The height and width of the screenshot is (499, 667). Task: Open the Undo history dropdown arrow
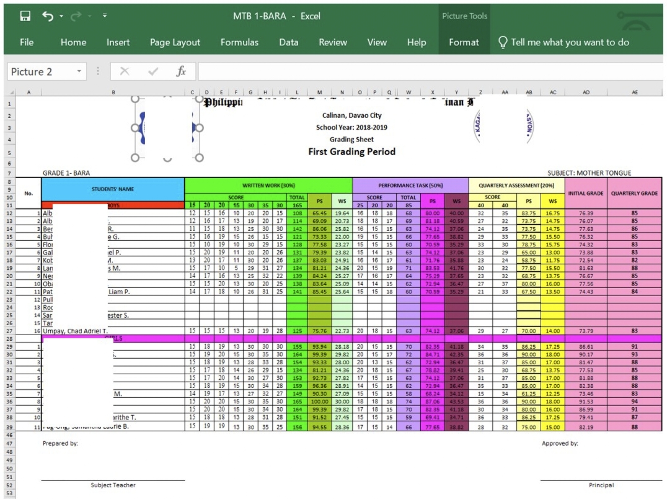pyautogui.click(x=61, y=16)
